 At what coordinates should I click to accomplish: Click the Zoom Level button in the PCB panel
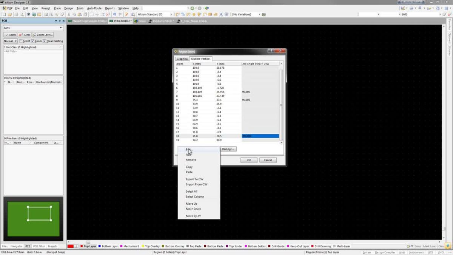[43, 34]
